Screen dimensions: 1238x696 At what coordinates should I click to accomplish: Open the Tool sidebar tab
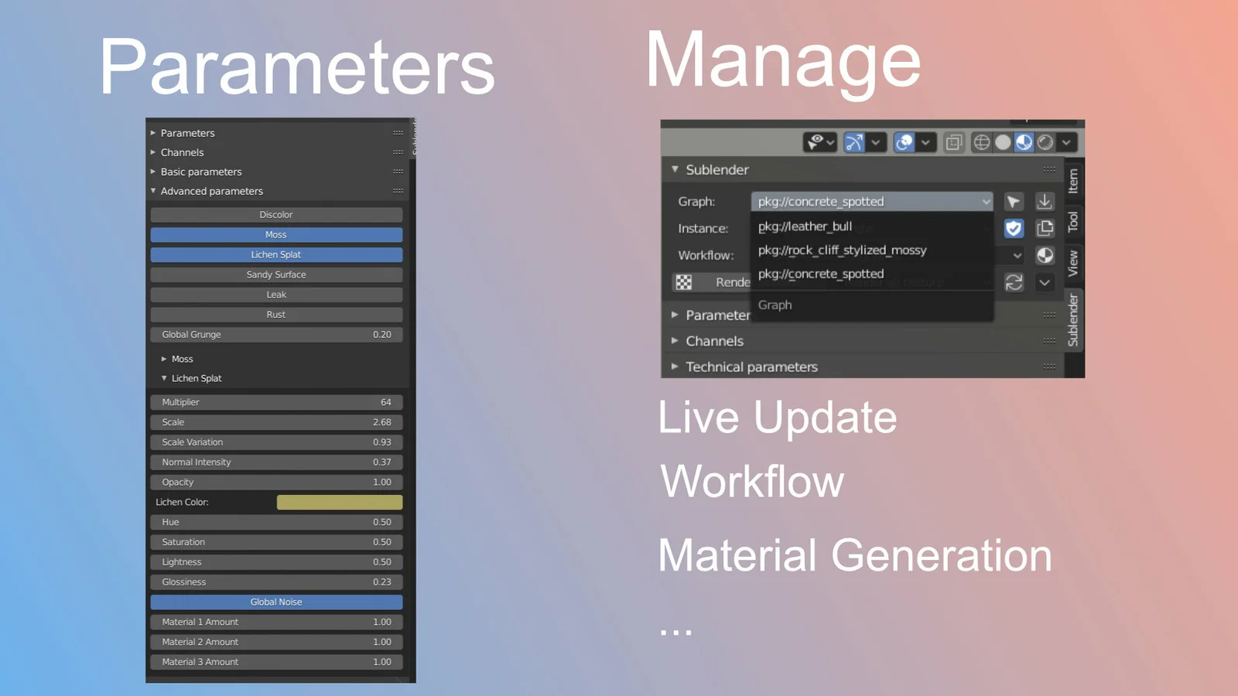(1072, 222)
